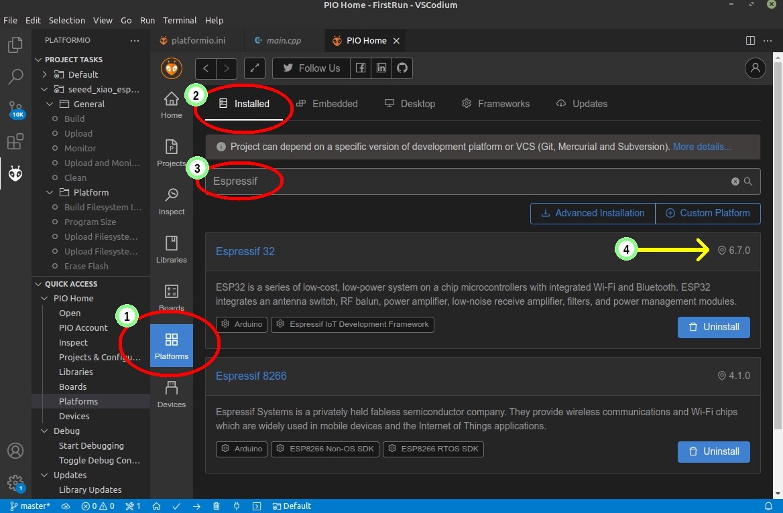Open the Espressif 8266 platform link

pos(251,376)
